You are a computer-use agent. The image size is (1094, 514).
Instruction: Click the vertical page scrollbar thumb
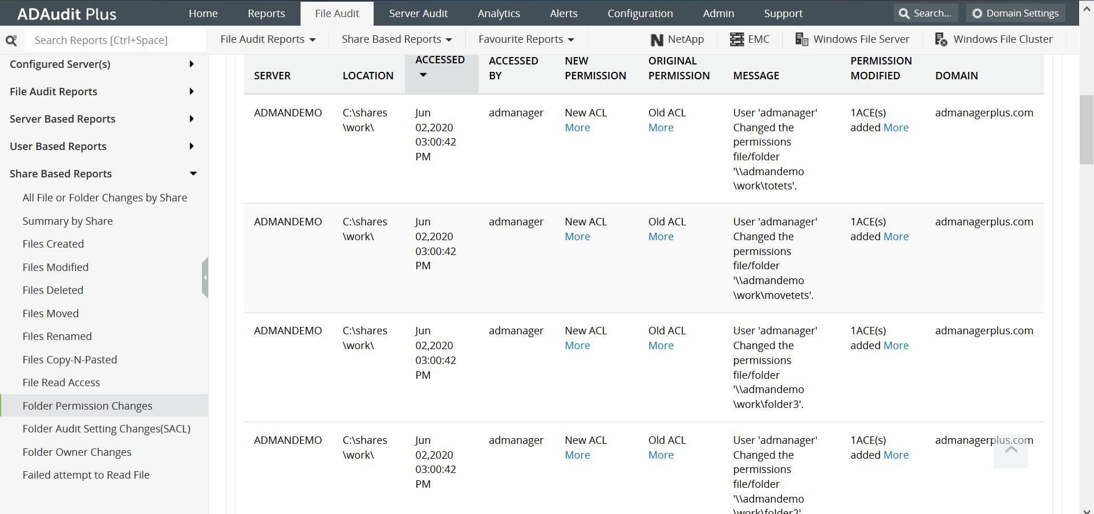(x=1086, y=129)
